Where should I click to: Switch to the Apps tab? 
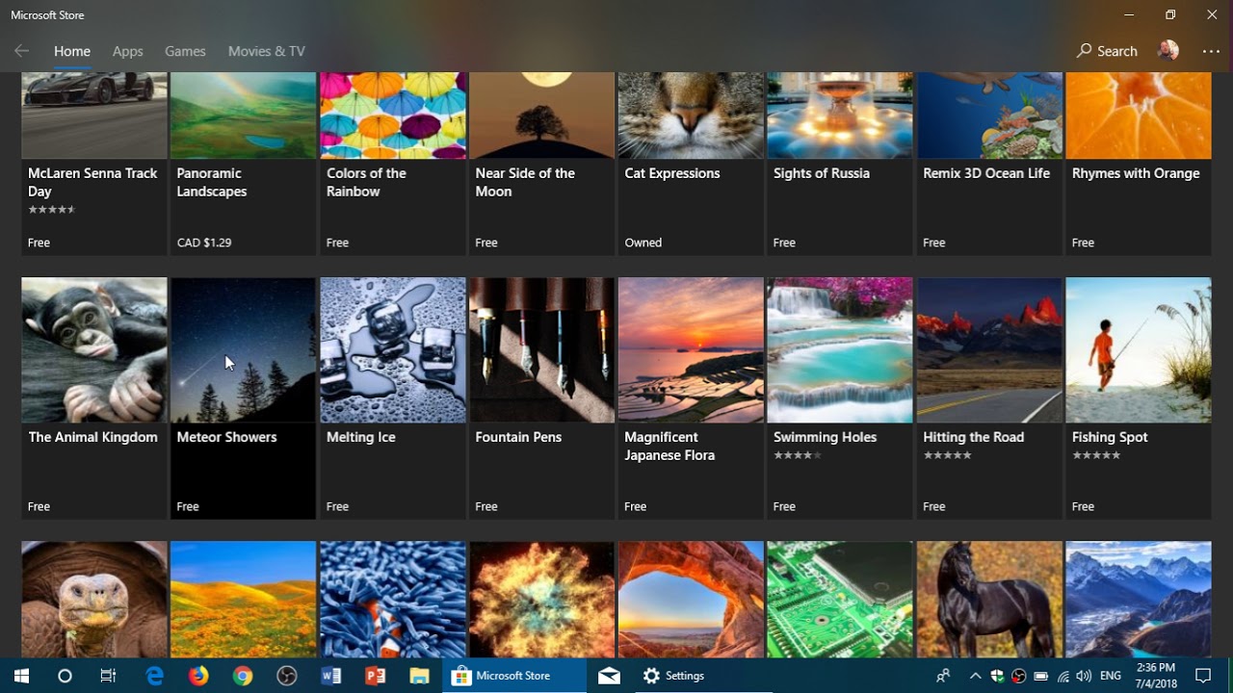127,51
